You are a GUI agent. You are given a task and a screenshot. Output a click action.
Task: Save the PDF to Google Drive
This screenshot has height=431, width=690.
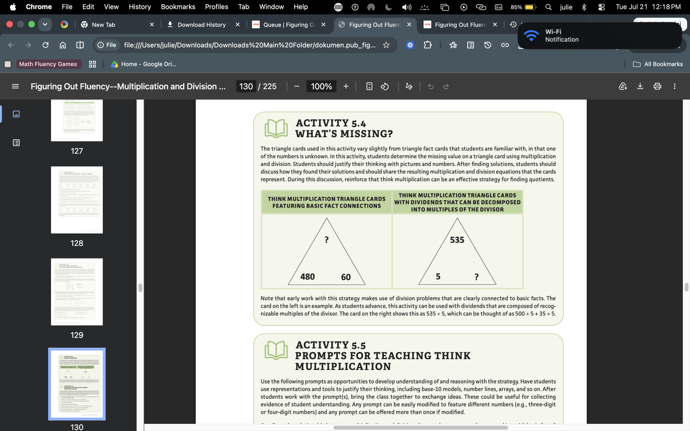tap(623, 86)
